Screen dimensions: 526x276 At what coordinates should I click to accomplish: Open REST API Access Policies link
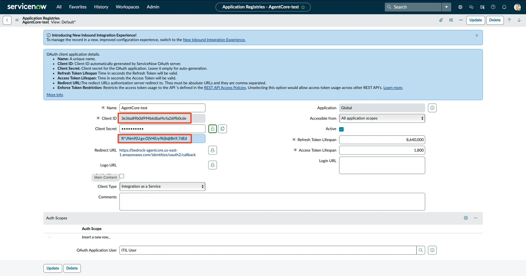coord(225,88)
